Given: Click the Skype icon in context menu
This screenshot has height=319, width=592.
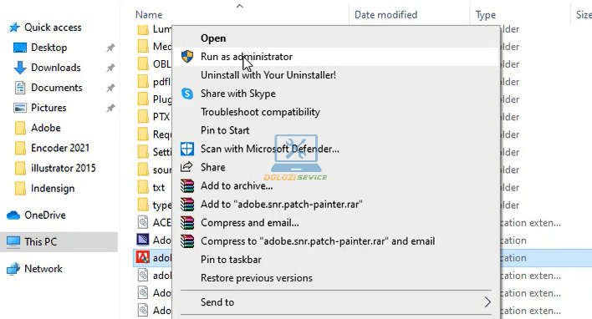Looking at the screenshot, I should click(187, 94).
